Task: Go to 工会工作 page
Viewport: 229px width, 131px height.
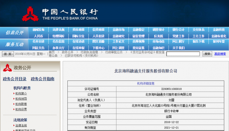Action: [198, 36]
